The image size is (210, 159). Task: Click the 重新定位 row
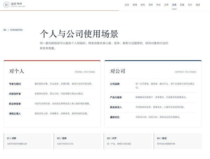pyautogui.click(x=153, y=117)
